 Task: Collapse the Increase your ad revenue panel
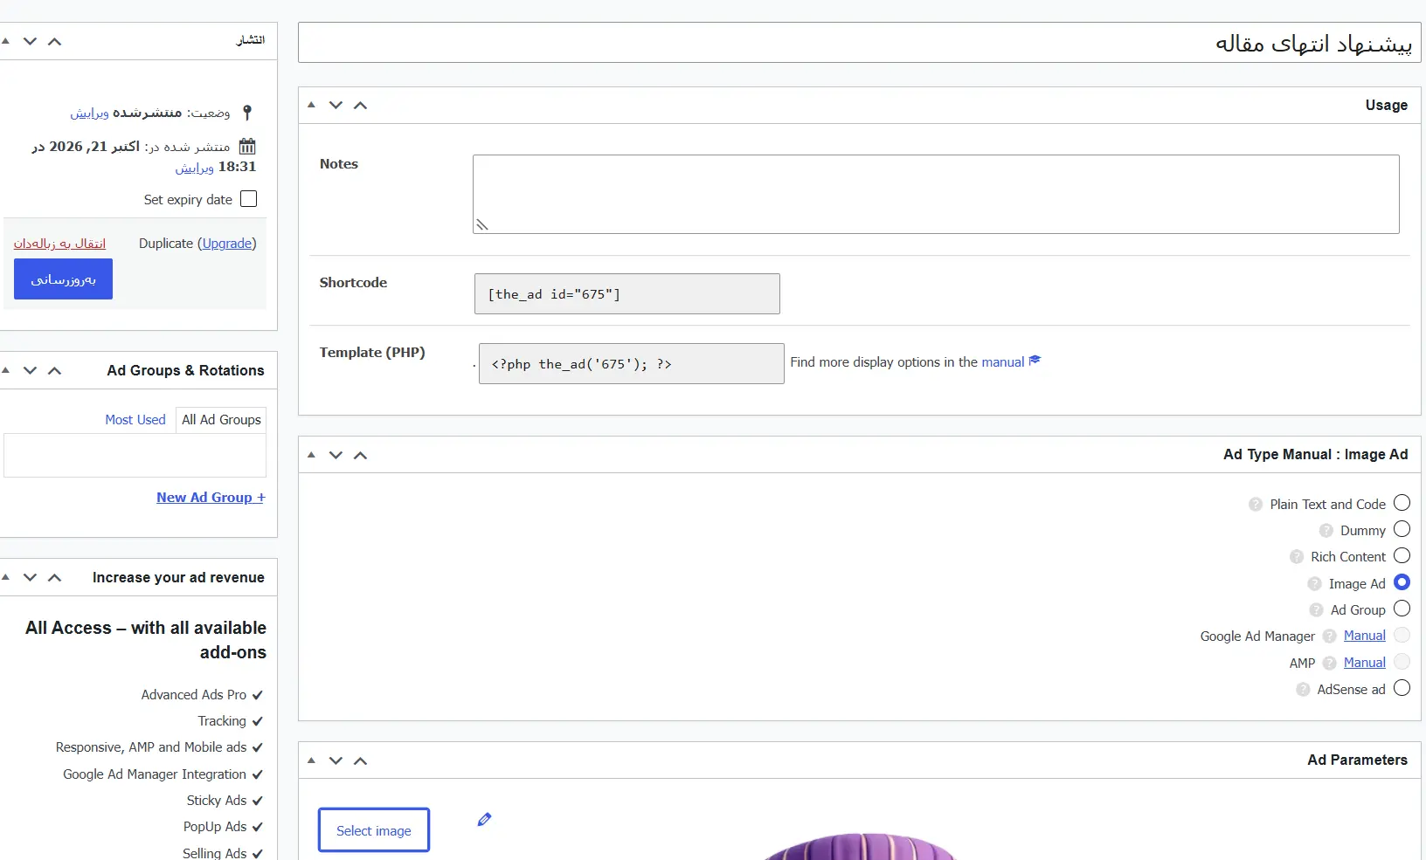(5, 577)
